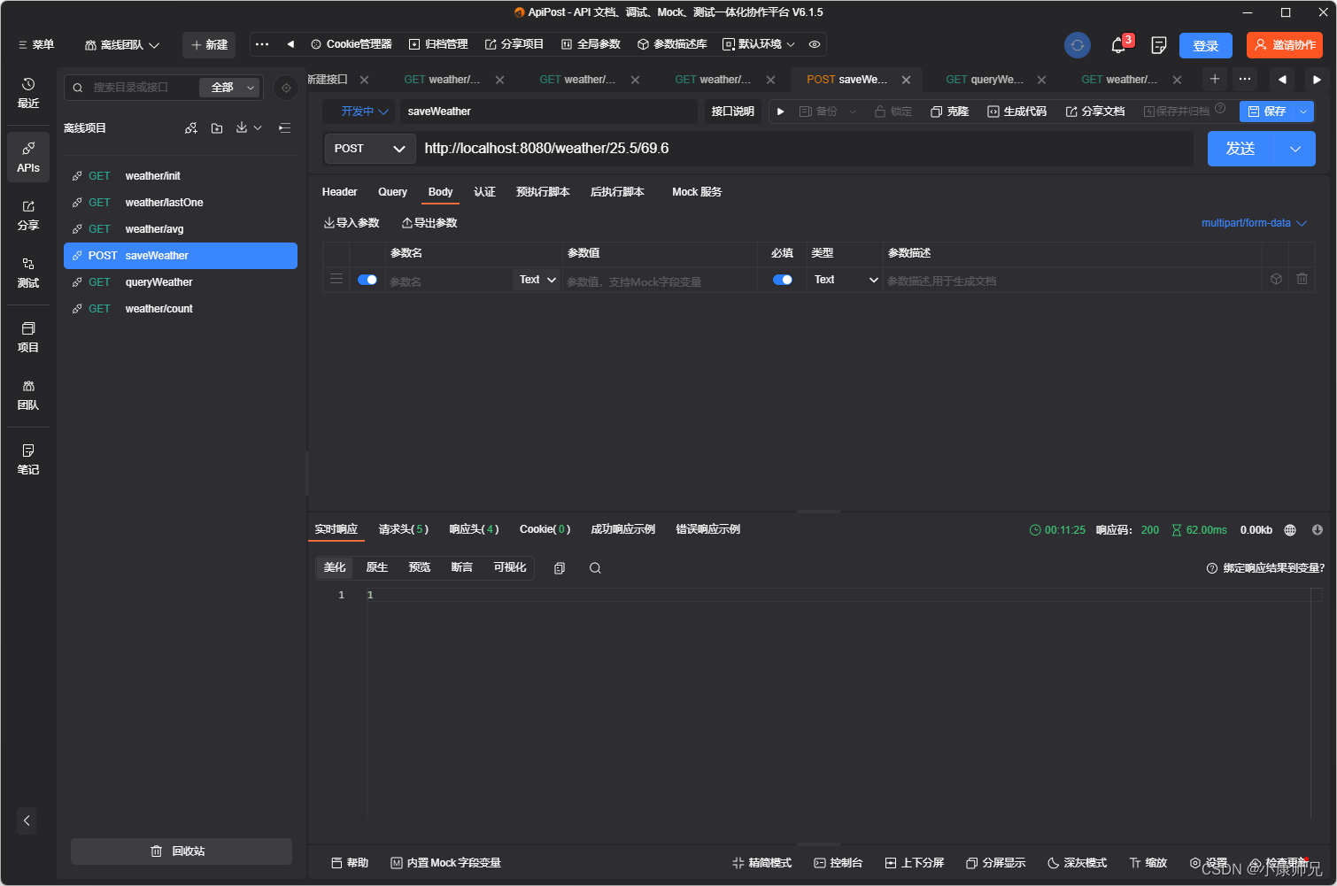This screenshot has height=886, width=1337.
Task: Copy the response with the copy icon
Action: click(560, 568)
